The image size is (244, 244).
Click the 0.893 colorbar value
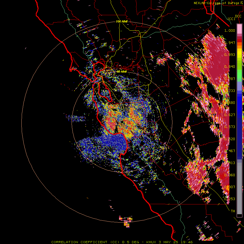(230, 54)
